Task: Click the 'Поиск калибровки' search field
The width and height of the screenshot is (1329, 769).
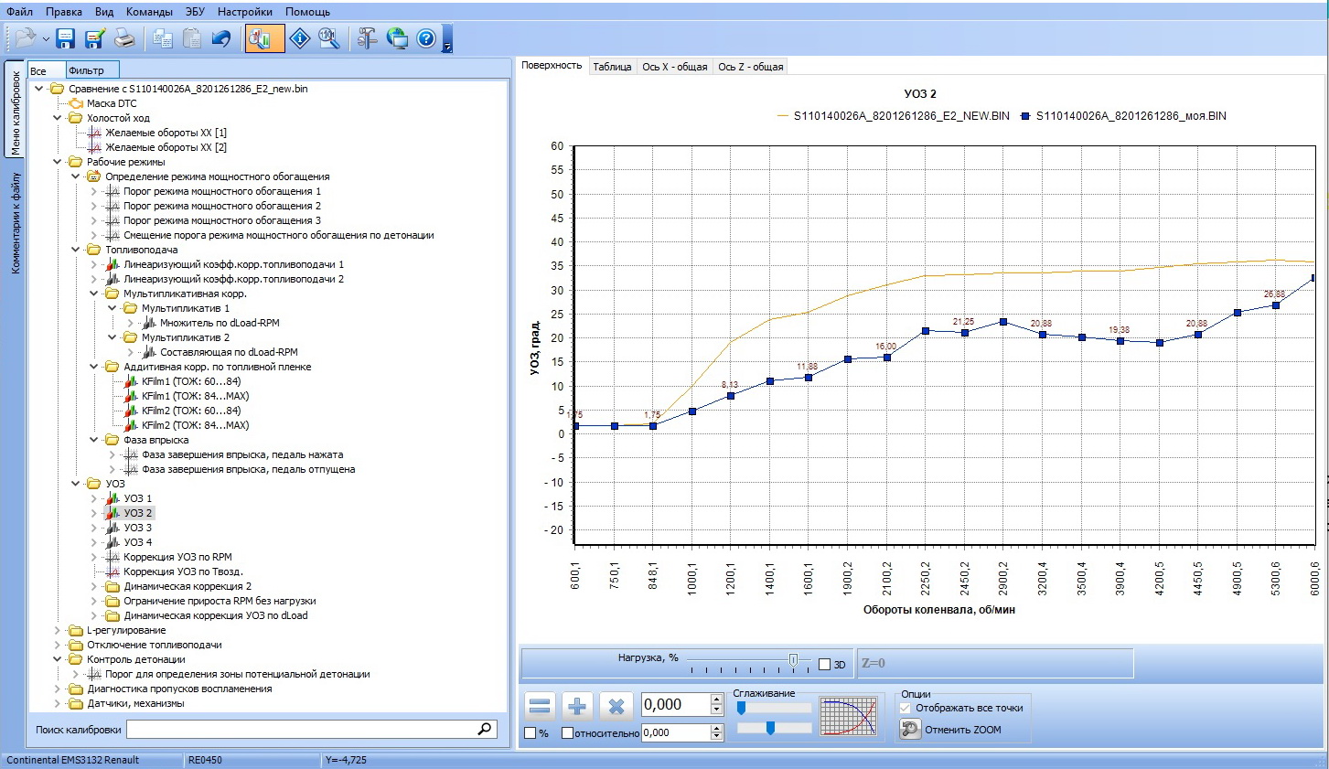Action: click(302, 730)
